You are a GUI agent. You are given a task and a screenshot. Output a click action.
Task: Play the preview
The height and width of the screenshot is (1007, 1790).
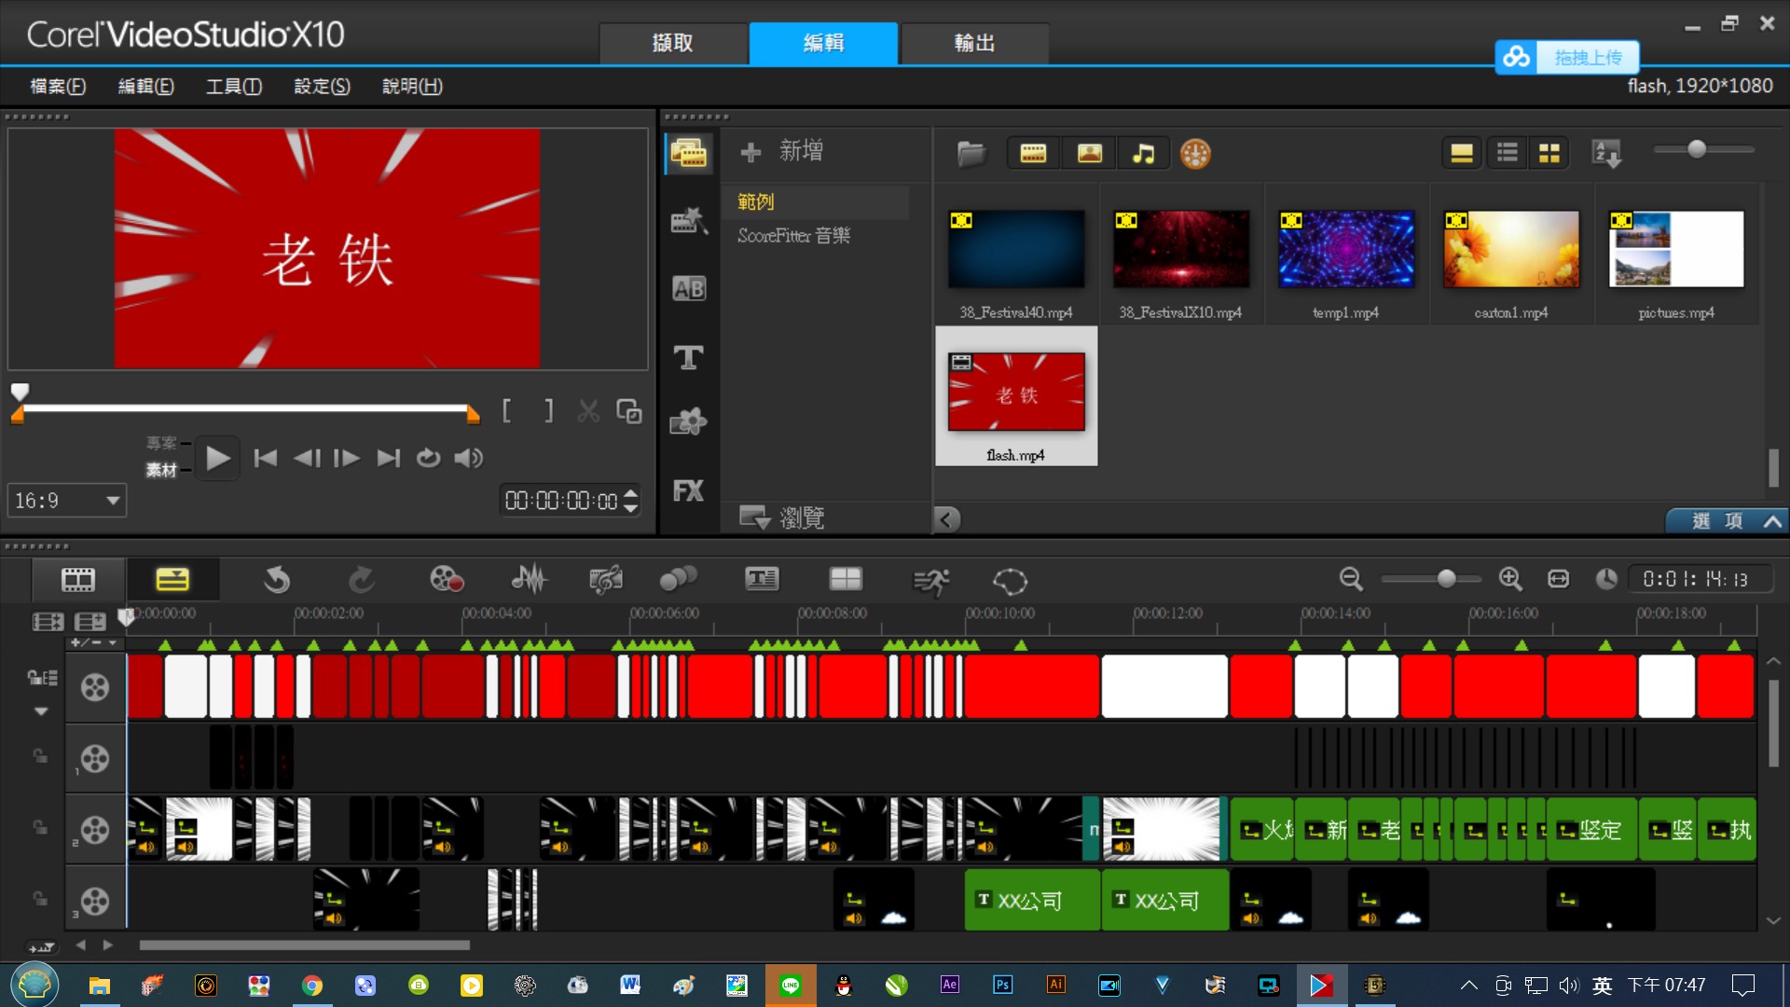[x=217, y=458]
